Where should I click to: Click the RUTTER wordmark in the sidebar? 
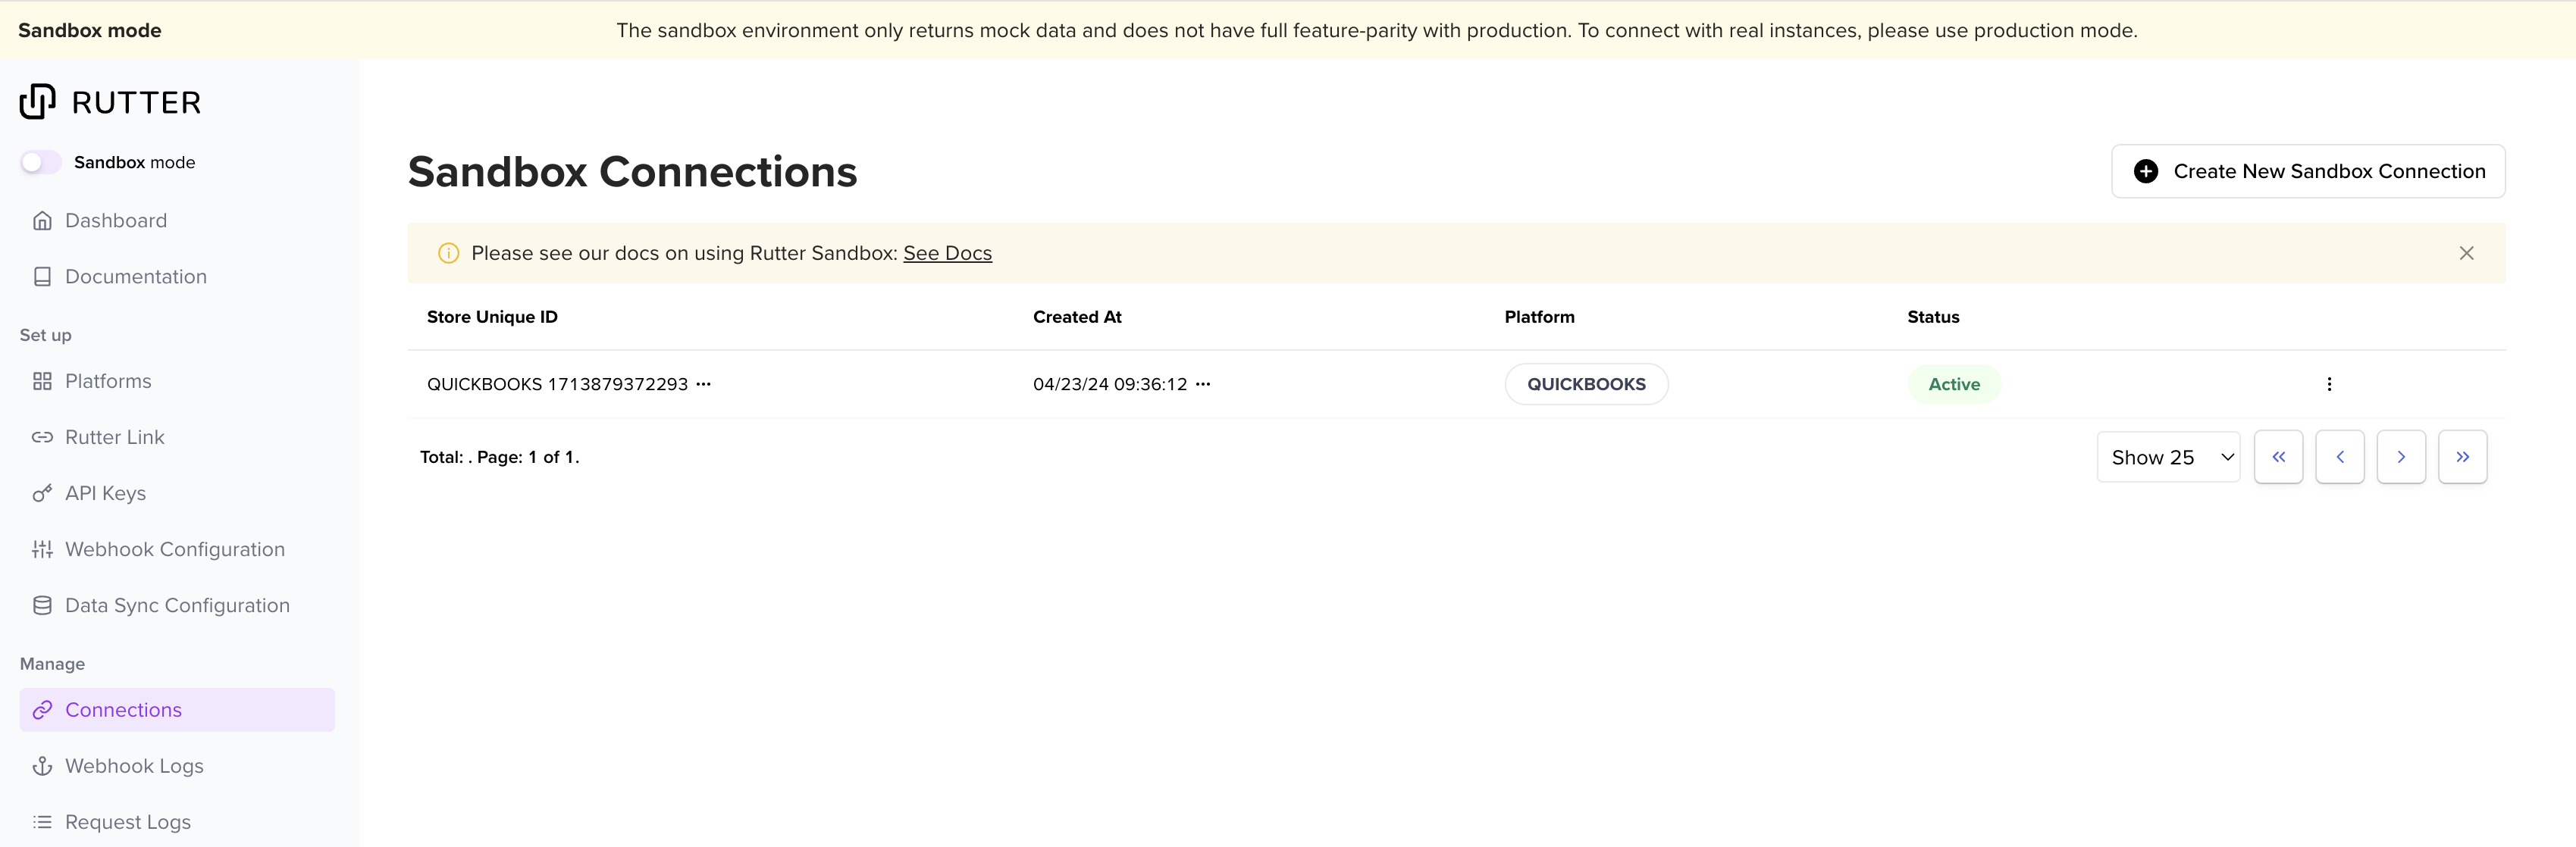point(136,103)
